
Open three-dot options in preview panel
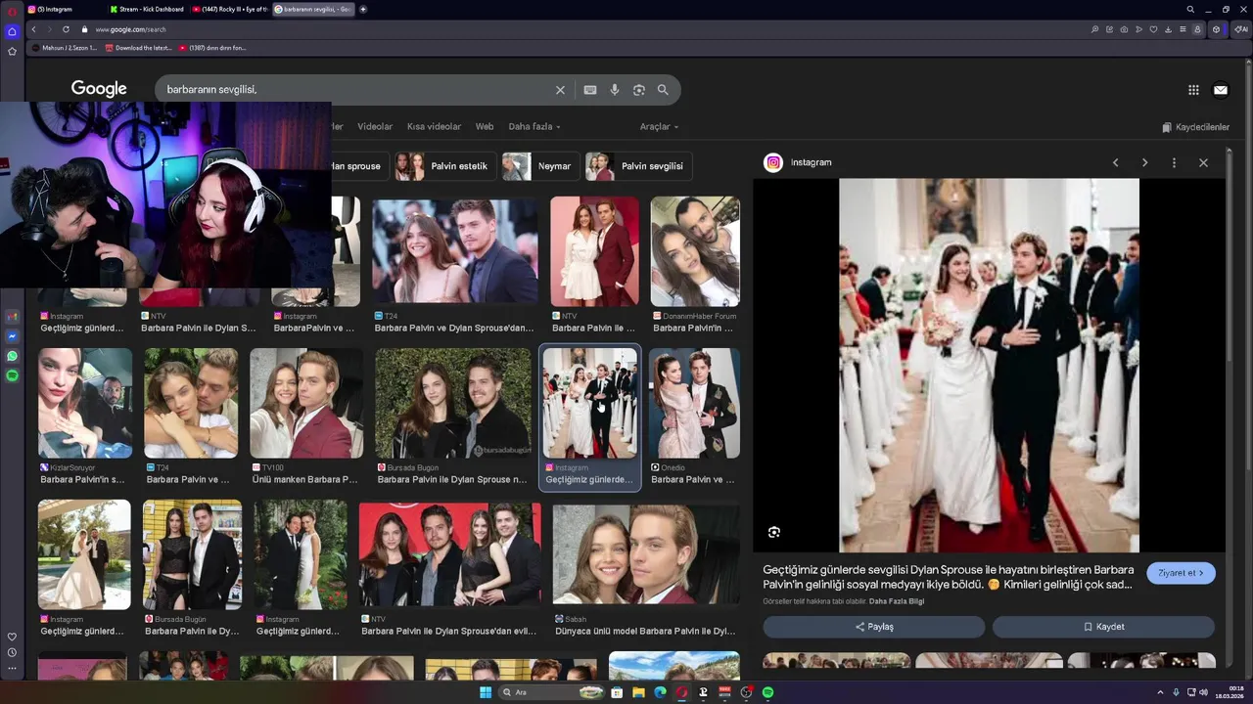(x=1174, y=162)
